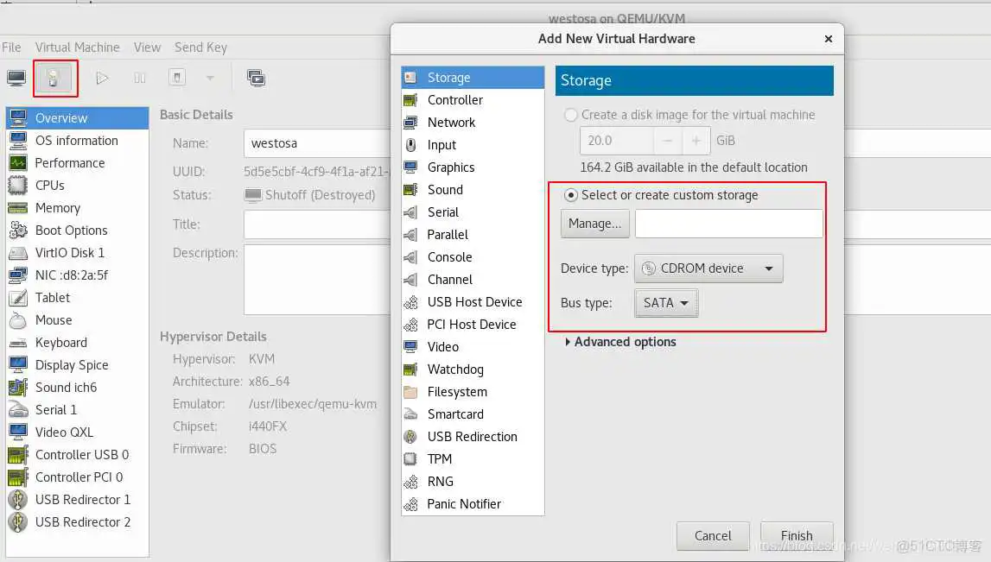The width and height of the screenshot is (991, 562).
Task: Click the Manage... button
Action: (594, 224)
